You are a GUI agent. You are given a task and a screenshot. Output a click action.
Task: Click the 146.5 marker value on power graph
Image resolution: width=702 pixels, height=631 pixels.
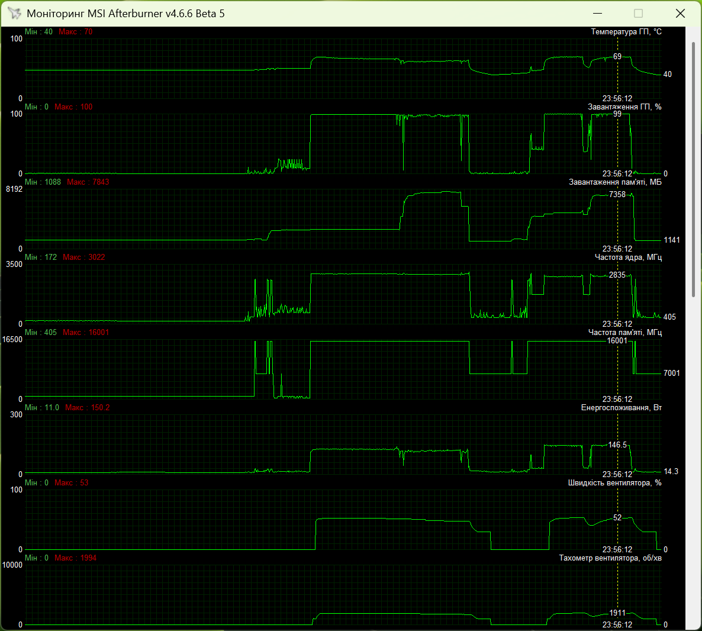tap(618, 445)
